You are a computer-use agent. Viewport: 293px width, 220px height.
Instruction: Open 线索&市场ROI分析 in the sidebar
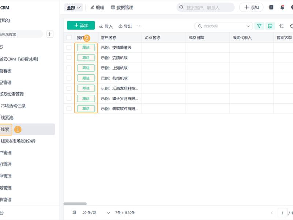coord(18,141)
